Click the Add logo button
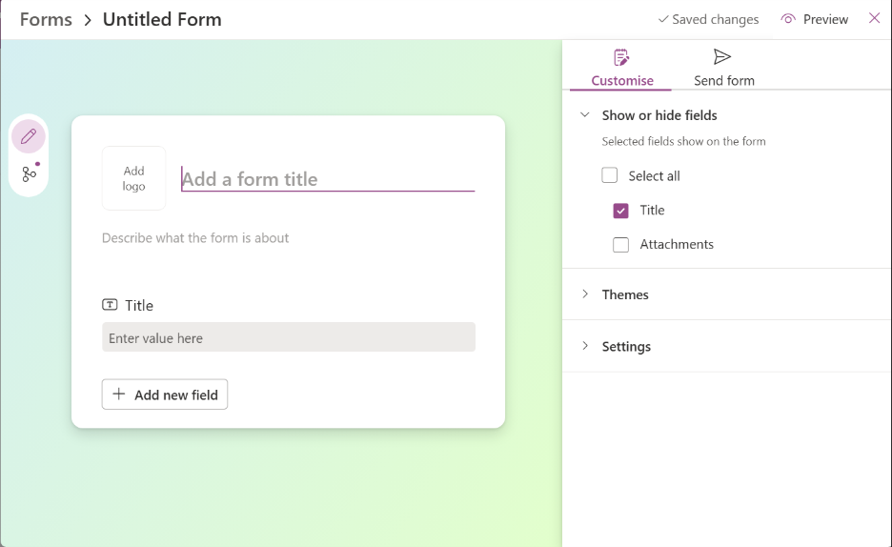This screenshot has width=892, height=547. pyautogui.click(x=134, y=178)
